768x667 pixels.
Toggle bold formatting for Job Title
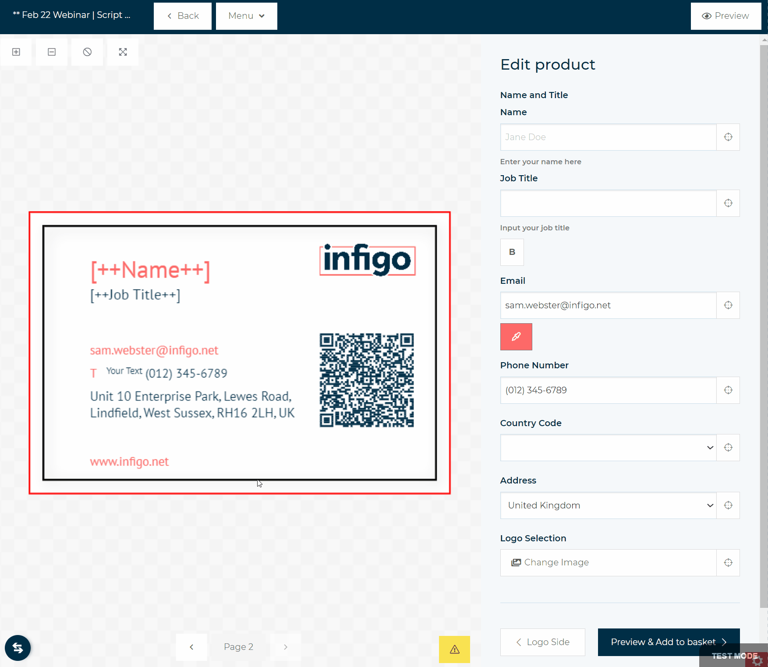click(512, 252)
